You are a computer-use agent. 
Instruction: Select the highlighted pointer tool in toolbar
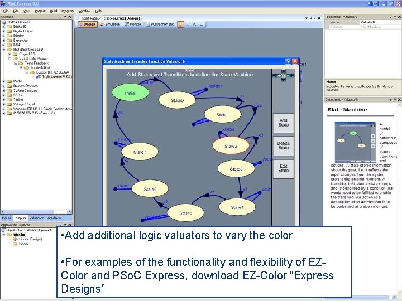coord(180,25)
